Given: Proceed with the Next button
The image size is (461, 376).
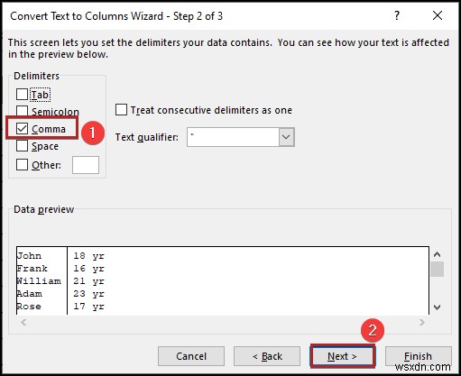Looking at the screenshot, I should [x=343, y=356].
